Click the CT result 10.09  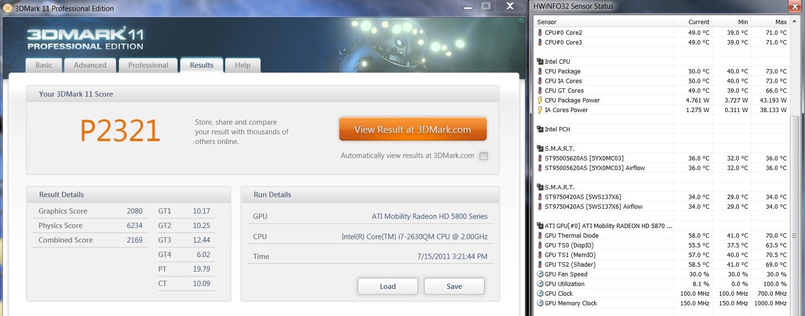tap(201, 284)
